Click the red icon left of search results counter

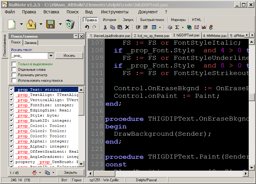coord(34,172)
